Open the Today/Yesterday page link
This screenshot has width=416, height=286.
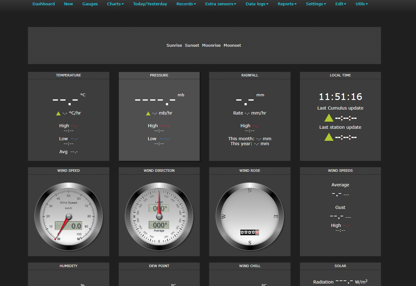150,4
